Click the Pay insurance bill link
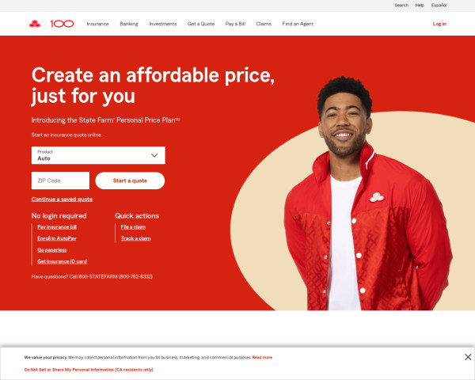Image resolution: width=475 pixels, height=380 pixels. pyautogui.click(x=57, y=227)
